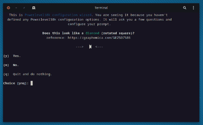The image size is (203, 125).
Task: Click the 'Terminal' window title
Action: tap(101, 8)
